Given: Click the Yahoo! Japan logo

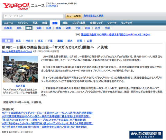Looking at the screenshot, I should click(x=16, y=6).
